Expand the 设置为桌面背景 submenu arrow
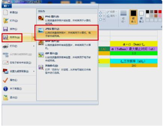 tap(34, 71)
